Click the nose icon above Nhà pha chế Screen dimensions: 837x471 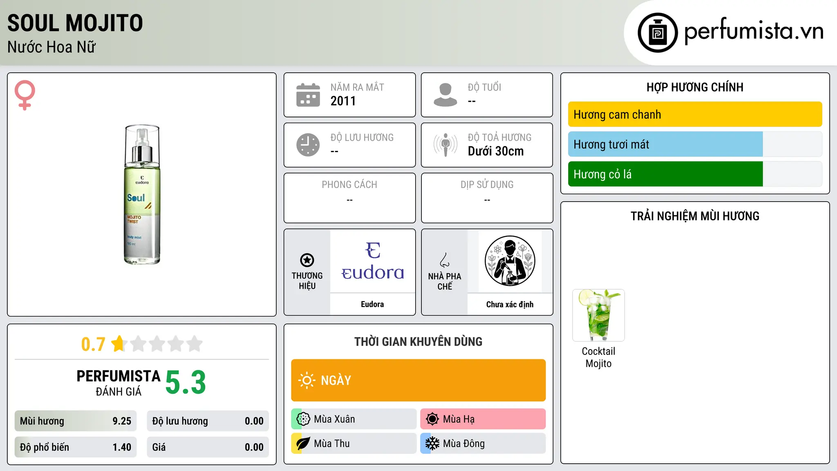(x=445, y=260)
